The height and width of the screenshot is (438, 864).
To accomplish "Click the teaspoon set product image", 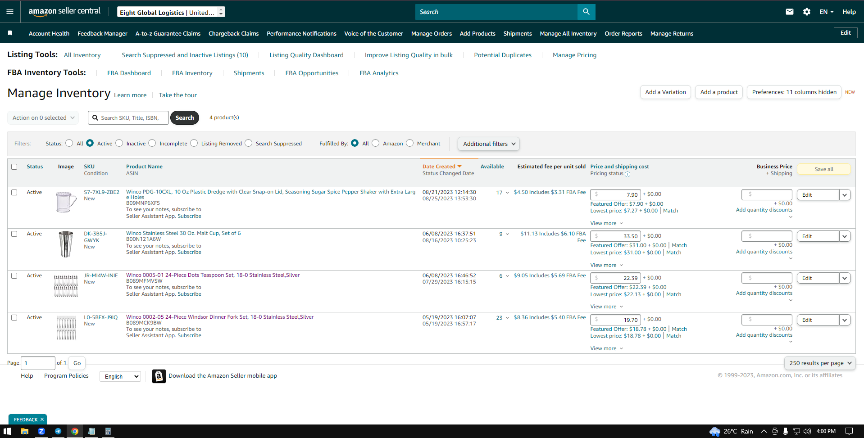I will [66, 285].
